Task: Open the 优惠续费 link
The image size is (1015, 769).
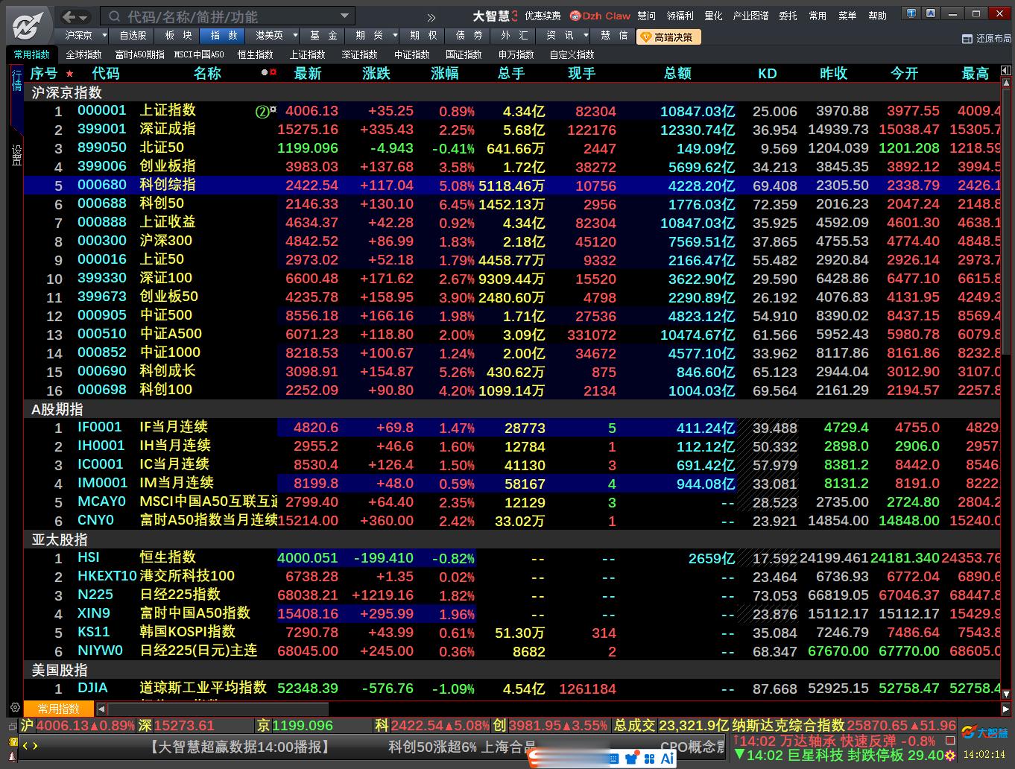Action: (543, 16)
